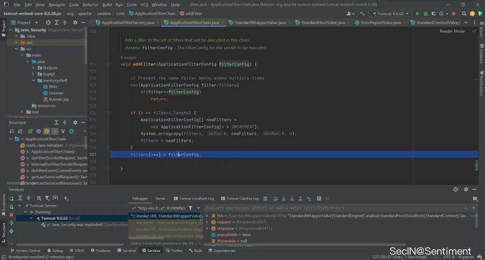485x260 pixels.
Task: Expand the request variable node
Action: pyautogui.click(x=207, y=222)
